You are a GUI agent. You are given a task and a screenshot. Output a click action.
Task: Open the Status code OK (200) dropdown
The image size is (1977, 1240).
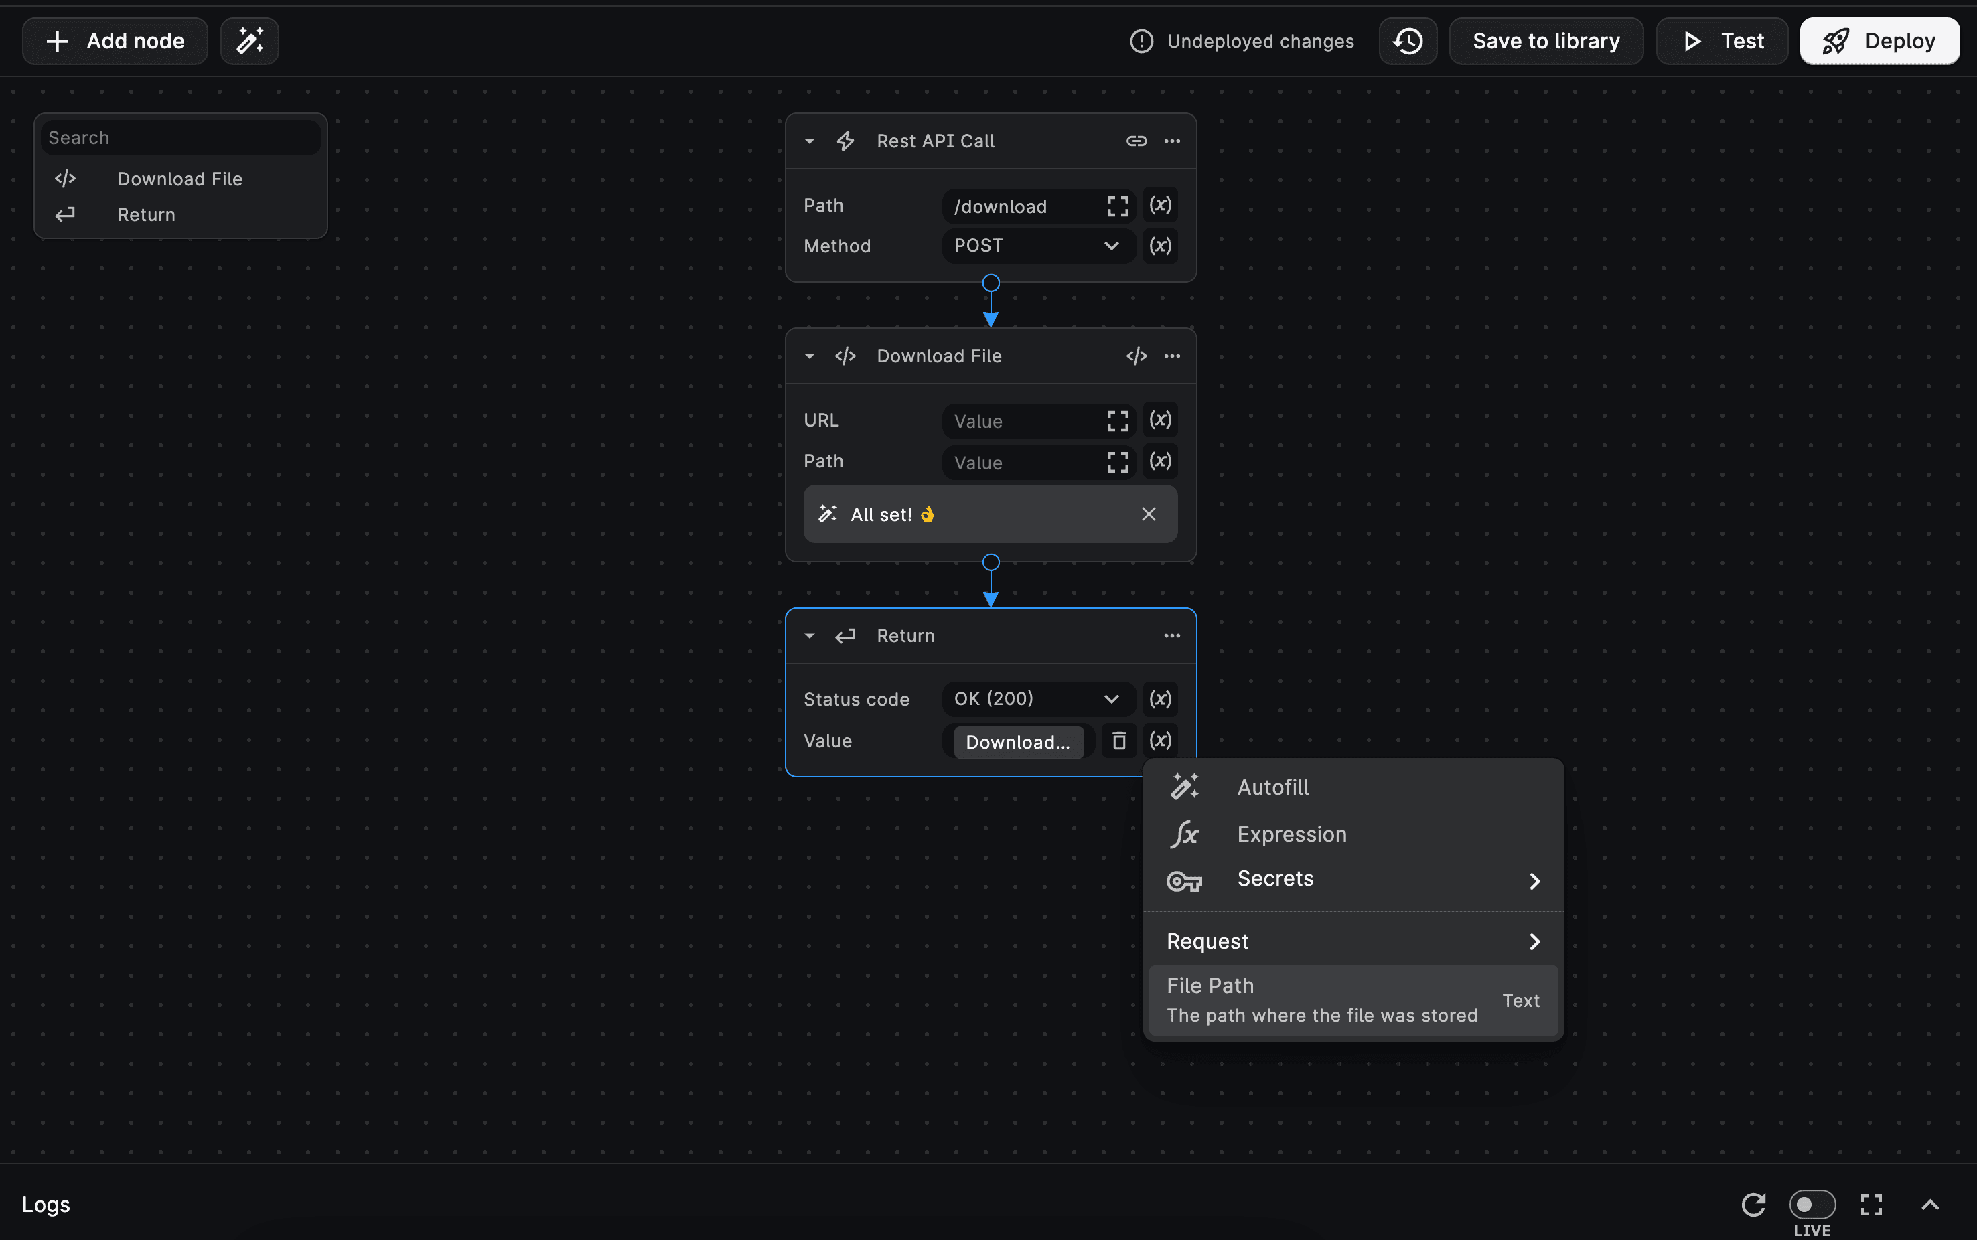1037,700
